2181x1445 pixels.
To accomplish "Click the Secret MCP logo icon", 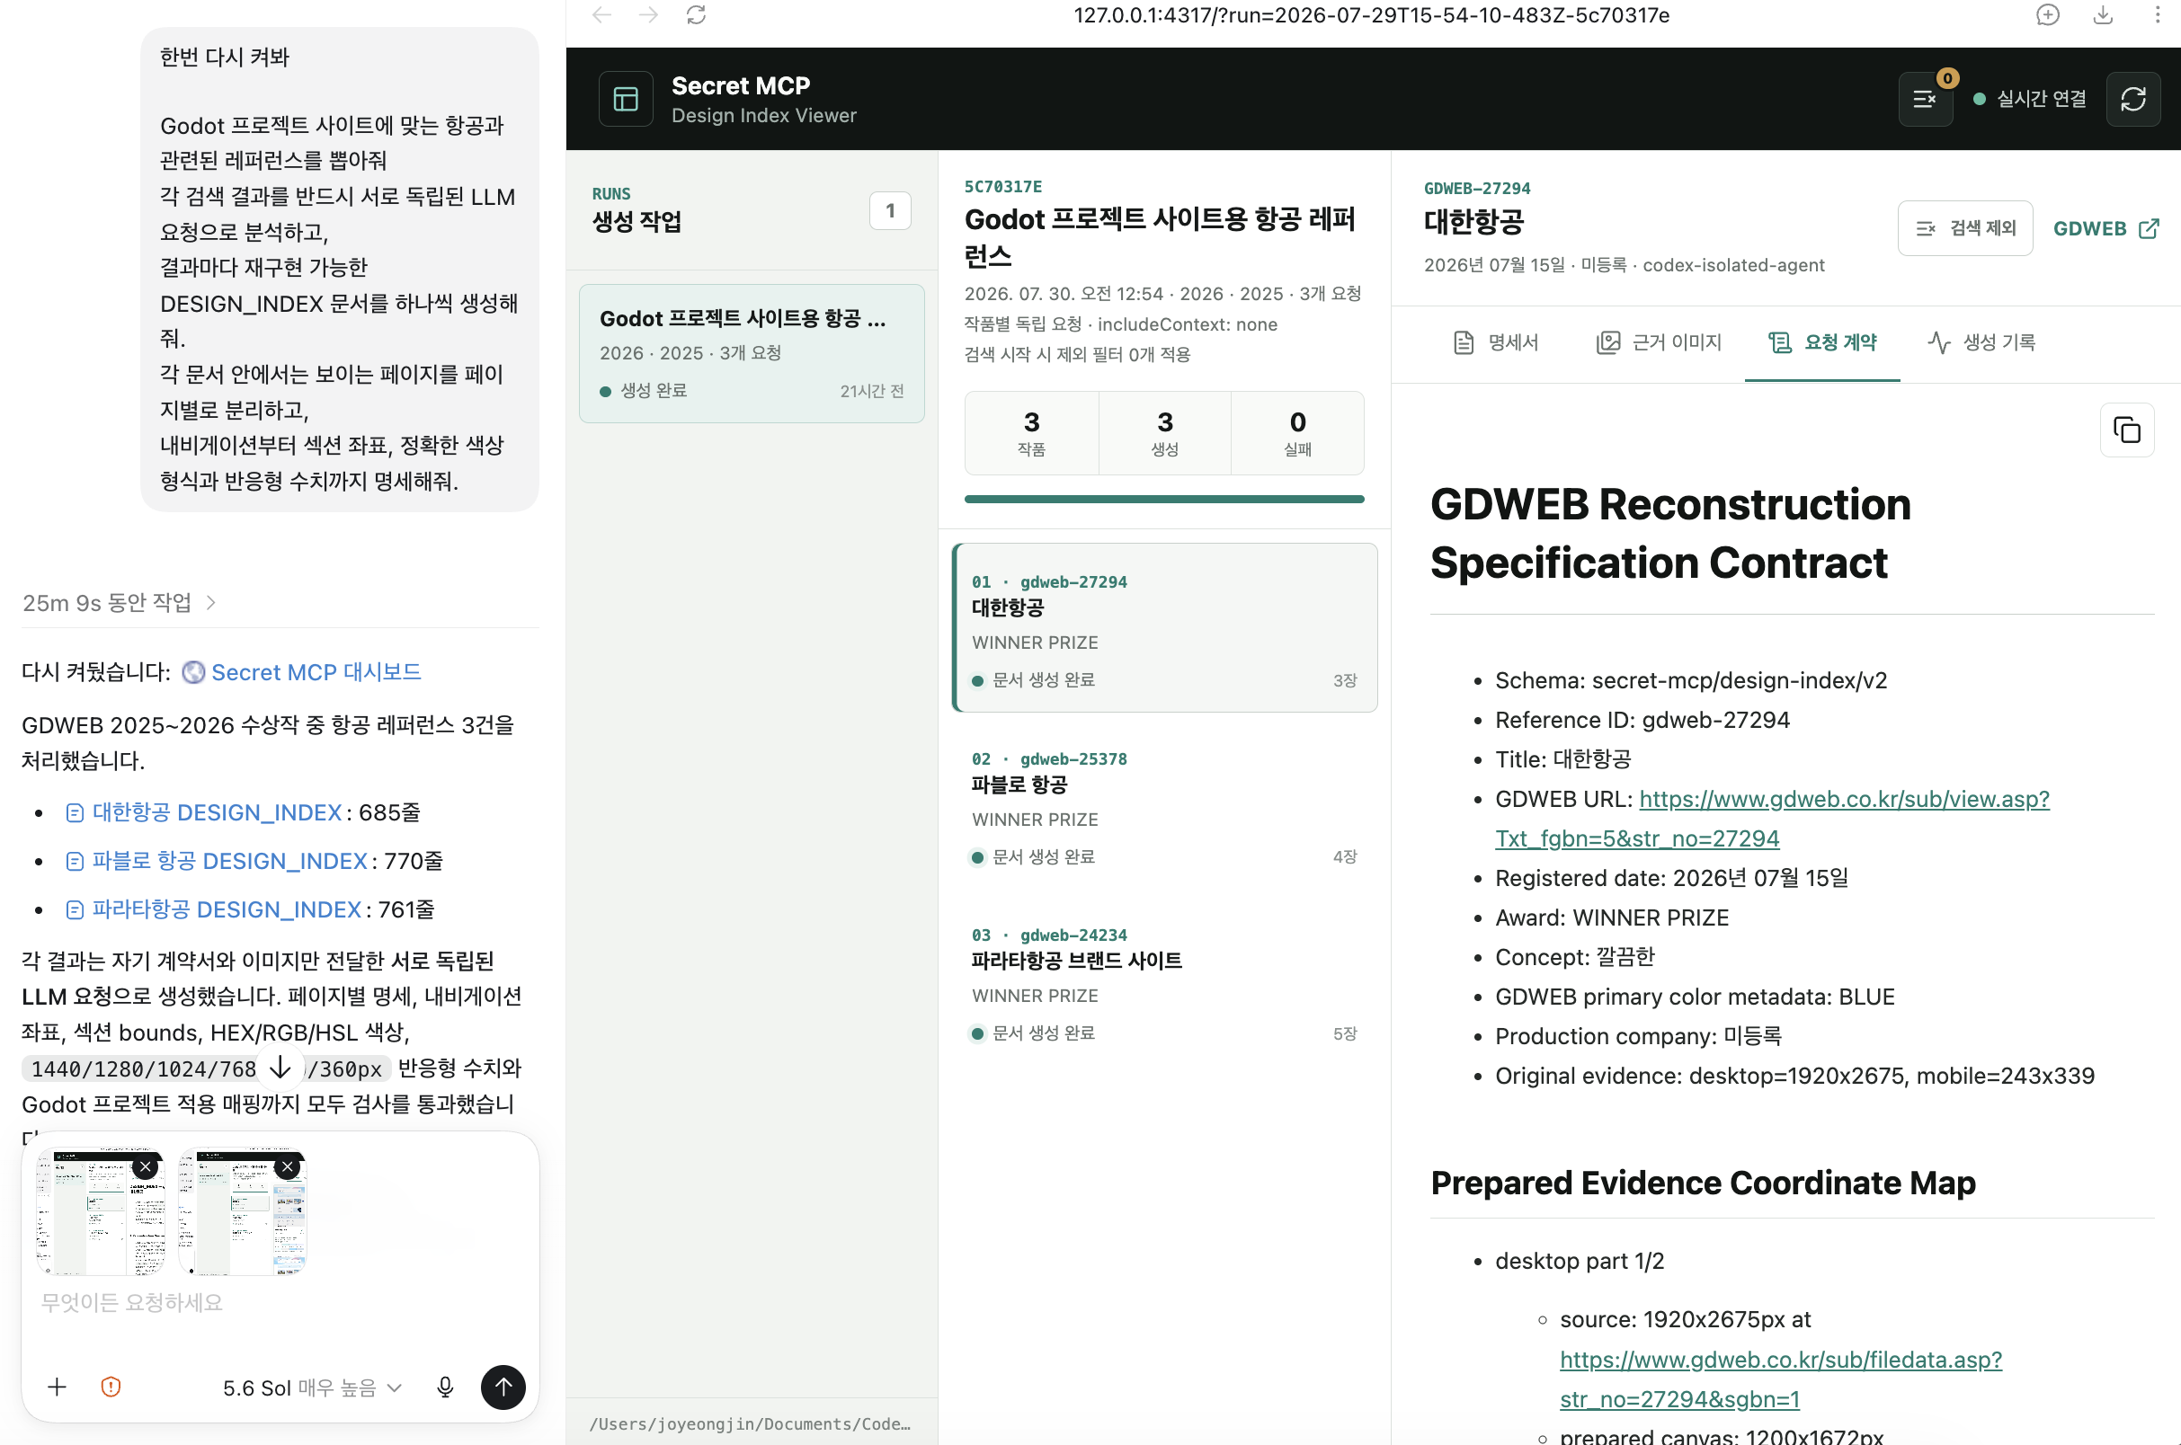I will coord(626,99).
